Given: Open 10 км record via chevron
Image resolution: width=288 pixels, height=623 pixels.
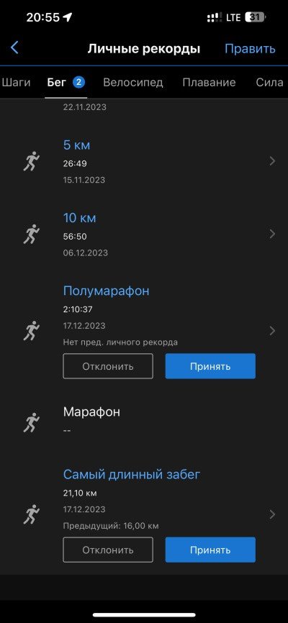Looking at the screenshot, I should click(x=272, y=234).
